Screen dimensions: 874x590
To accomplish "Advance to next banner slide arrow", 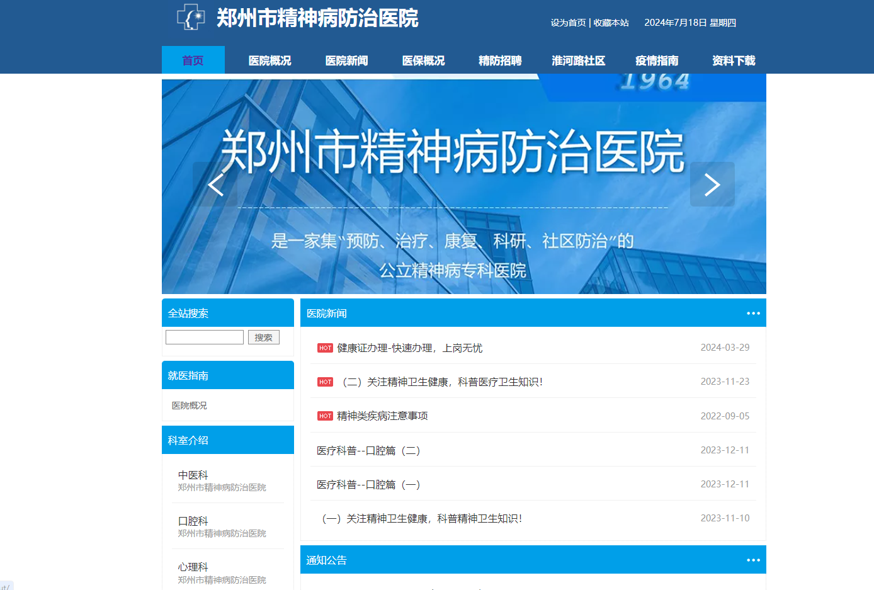I will [x=712, y=184].
